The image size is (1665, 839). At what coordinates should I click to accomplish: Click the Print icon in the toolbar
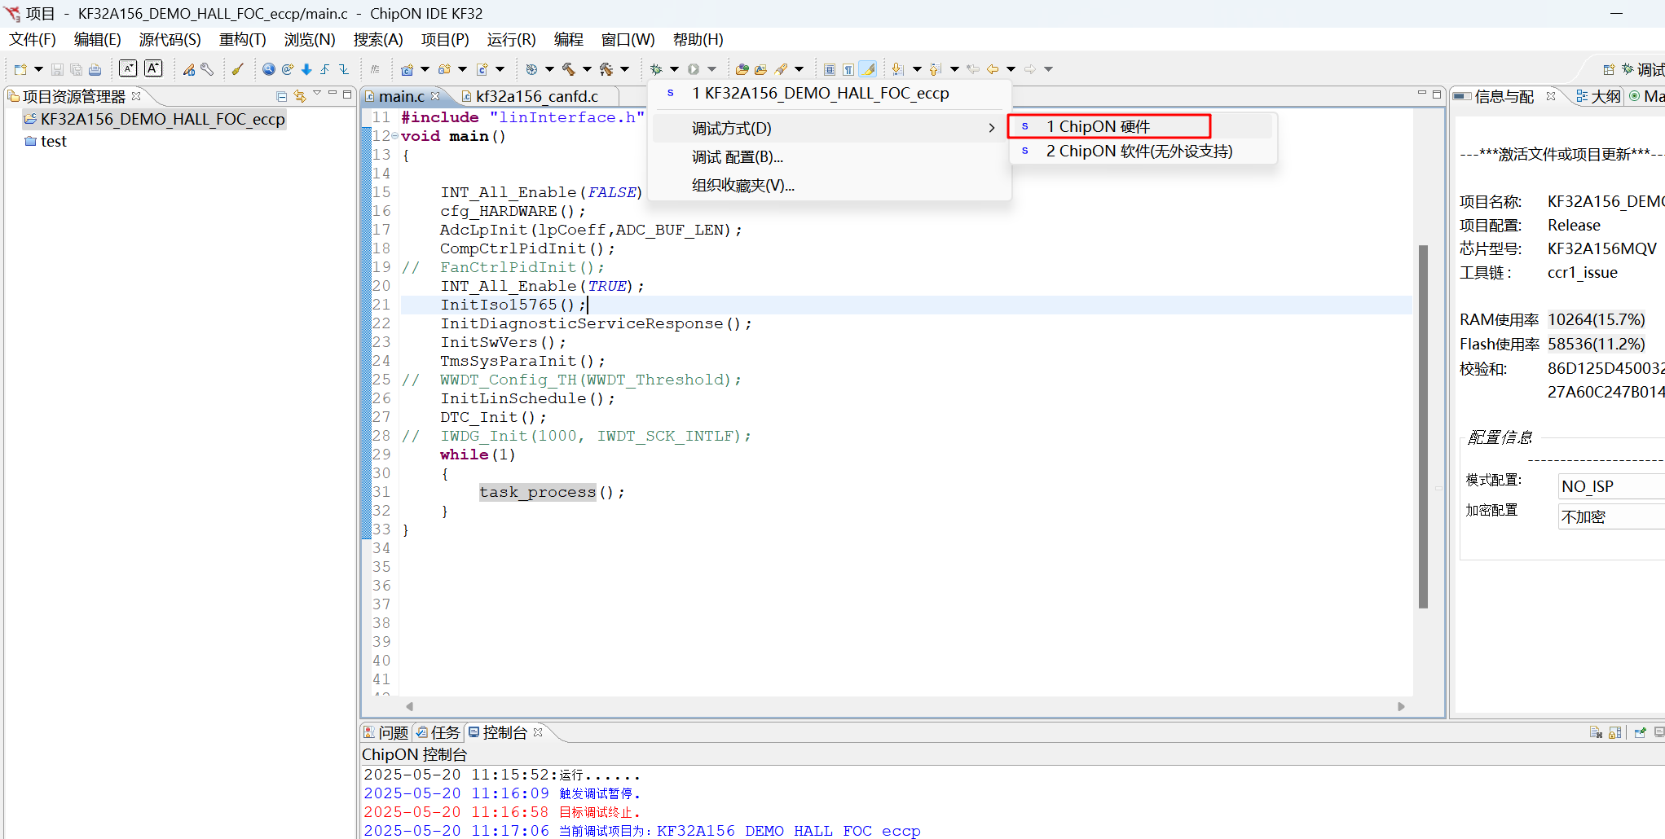95,69
